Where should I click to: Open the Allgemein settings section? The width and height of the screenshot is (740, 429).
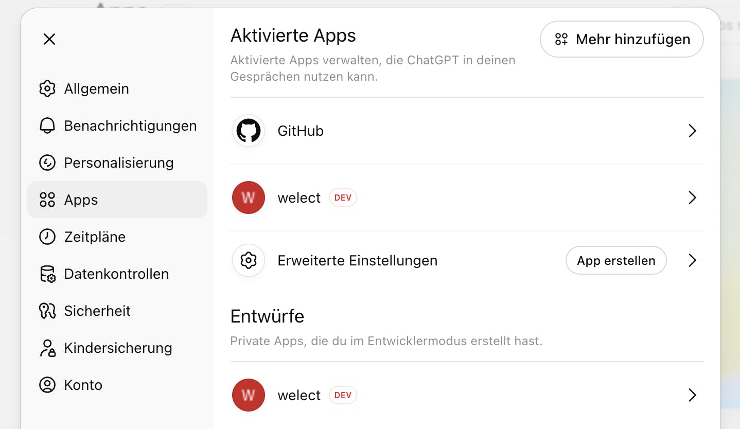117,88
